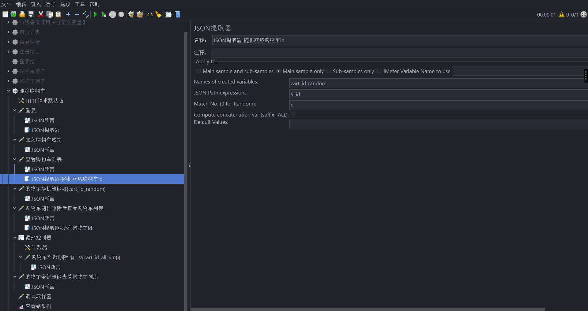
Task: Collapse the 加入购物车成功 sampler node
Action: (x=14, y=140)
